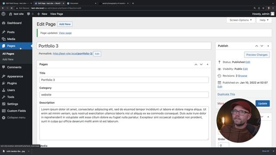The height and width of the screenshot is (155, 276).
Task: Switch to the Edit Field Group tab
Action: point(17,3)
